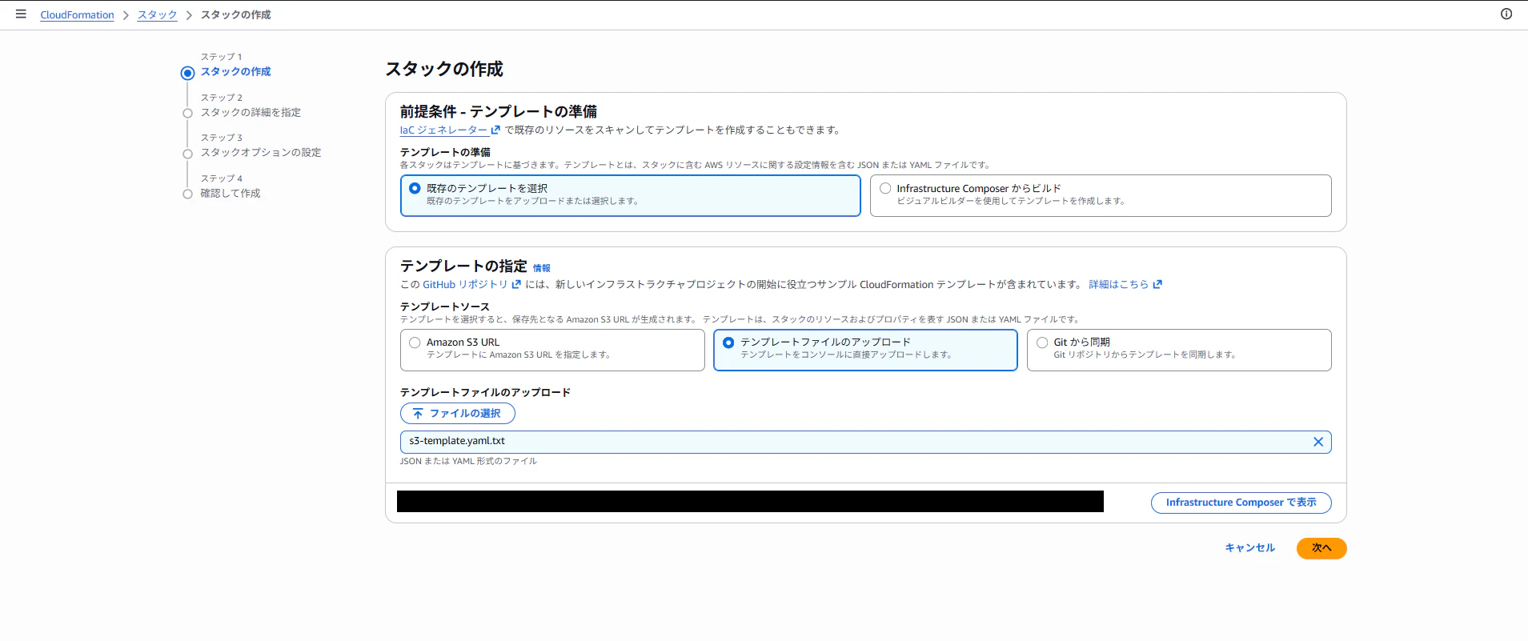Go to CloudFormation breadcrumb
Image resolution: width=1528 pixels, height=641 pixels.
(x=77, y=15)
